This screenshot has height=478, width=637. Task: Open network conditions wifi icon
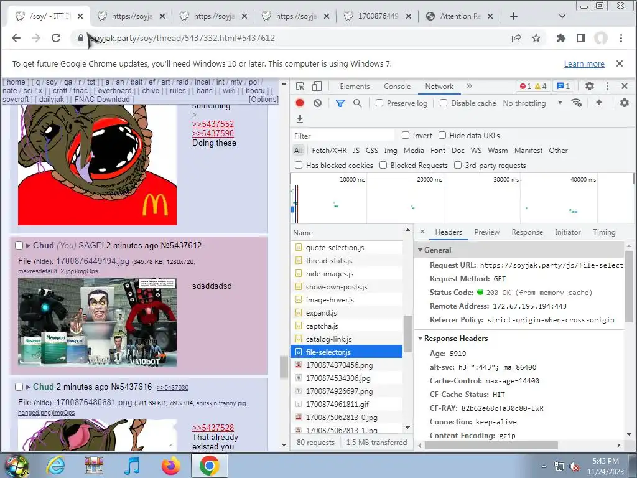[576, 103]
